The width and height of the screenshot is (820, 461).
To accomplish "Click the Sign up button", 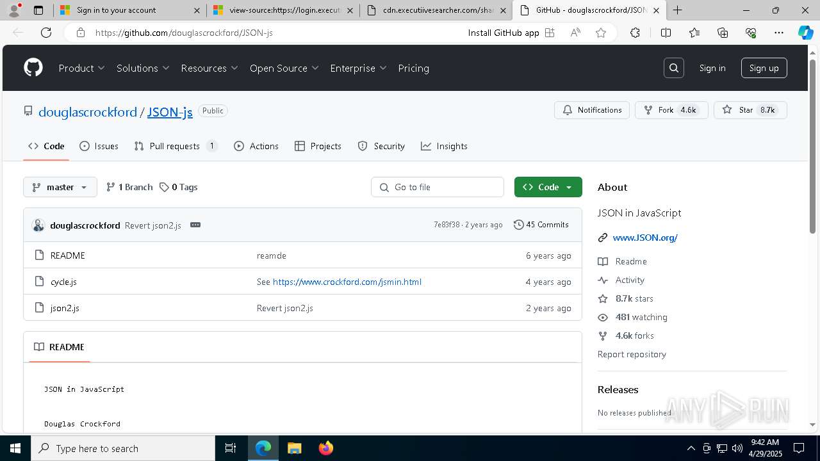I will (x=764, y=68).
